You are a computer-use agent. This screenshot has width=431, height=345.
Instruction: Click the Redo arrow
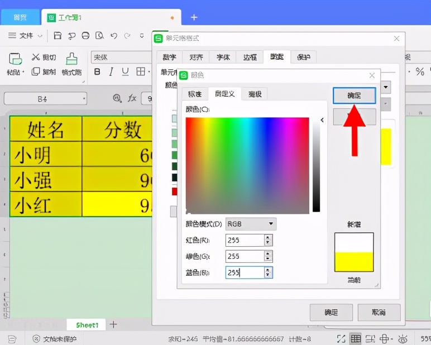[x=127, y=36]
